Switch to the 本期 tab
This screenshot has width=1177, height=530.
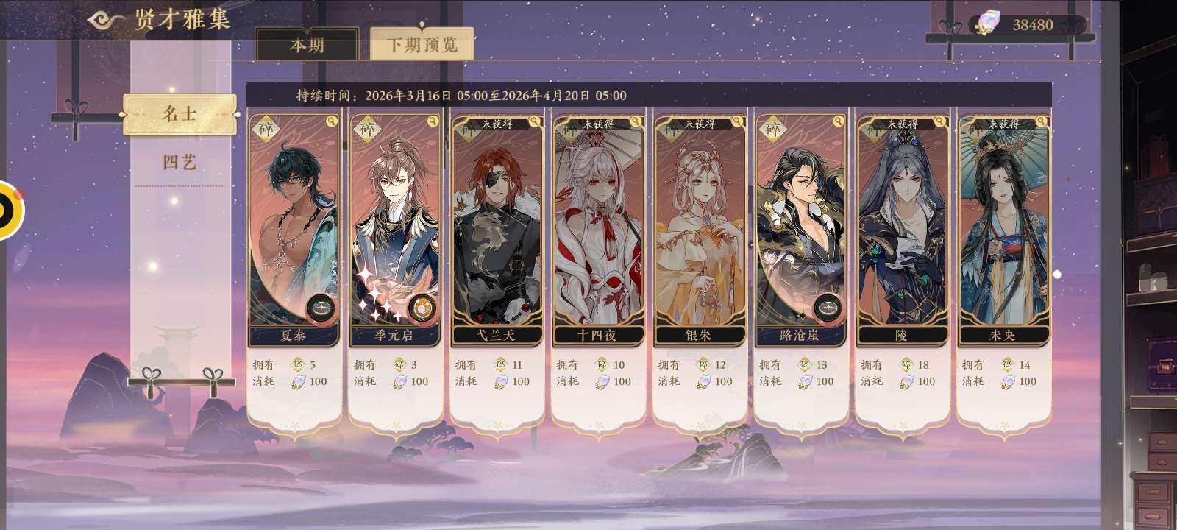(307, 45)
